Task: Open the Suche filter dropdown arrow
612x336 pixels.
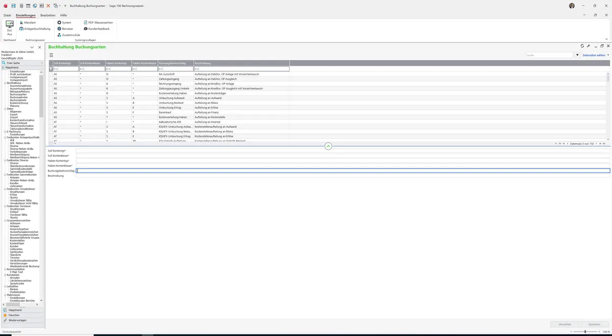Action: pos(577,55)
